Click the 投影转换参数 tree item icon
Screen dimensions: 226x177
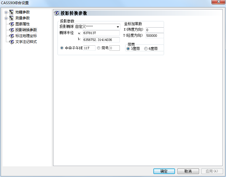12,30
